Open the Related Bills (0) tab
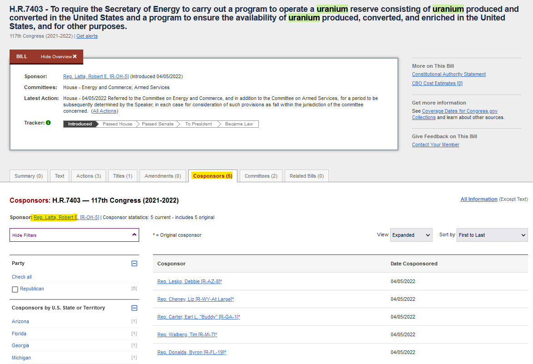This screenshot has width=533, height=364. (307, 176)
